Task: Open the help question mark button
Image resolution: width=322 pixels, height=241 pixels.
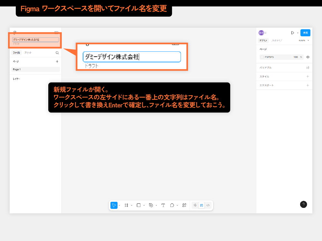Action: pyautogui.click(x=304, y=204)
